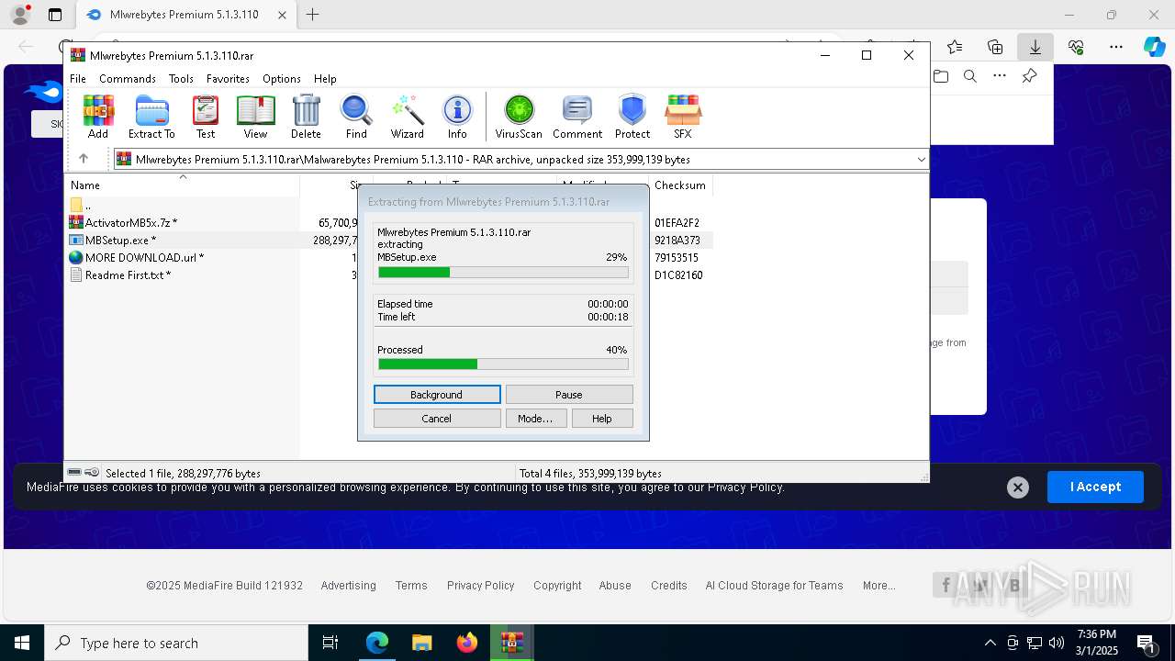Dismiss the cookie banner with X
Viewport: 1175px width, 661px height.
[x=1017, y=487]
